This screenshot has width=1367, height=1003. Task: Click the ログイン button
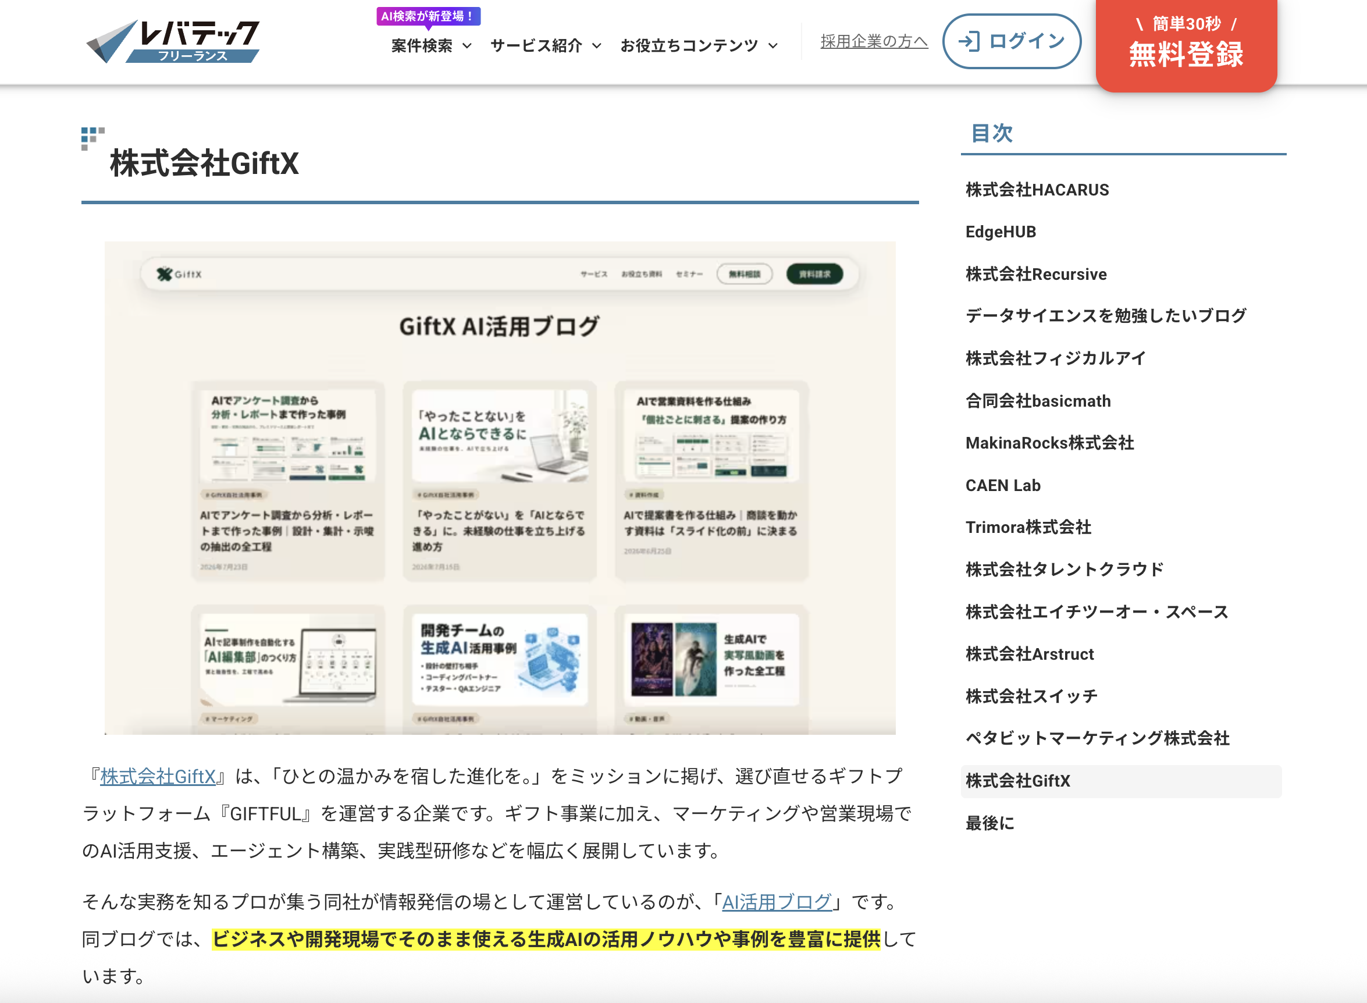1012,41
